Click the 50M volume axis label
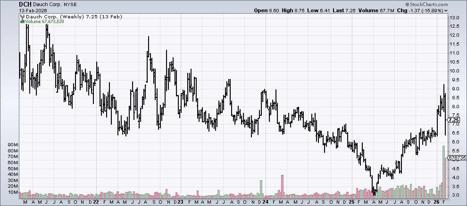Viewport: 467px width, 206px height. tap(13, 168)
